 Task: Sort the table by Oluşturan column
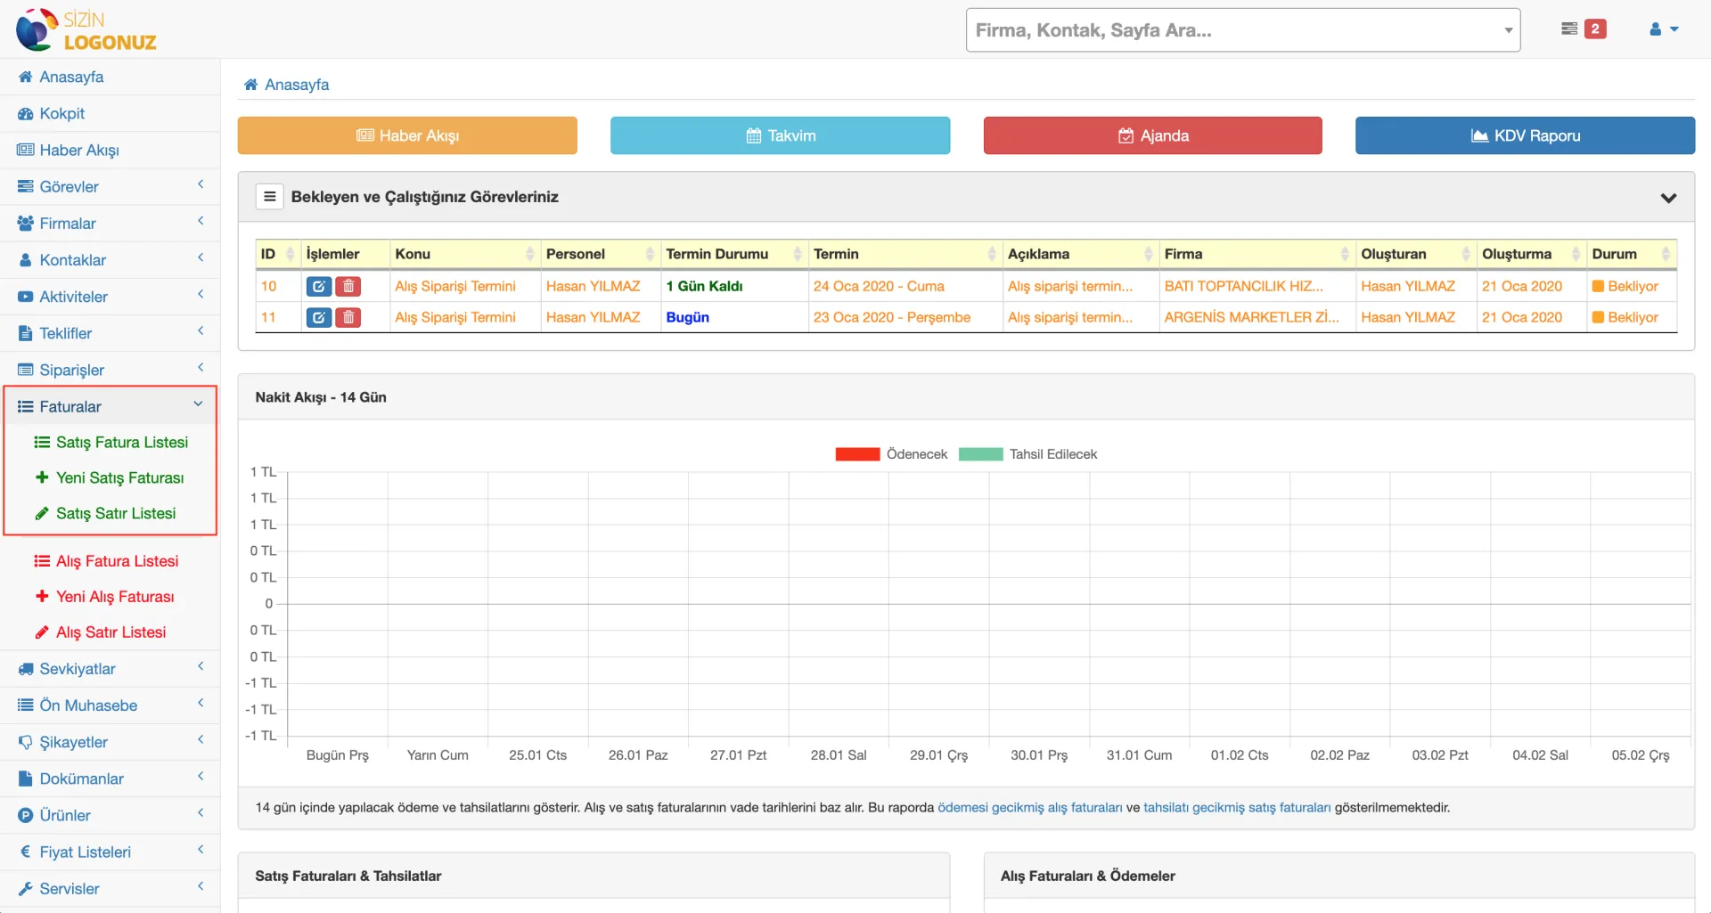(1416, 254)
